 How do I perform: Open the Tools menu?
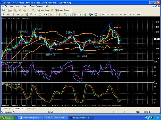pos(32,6)
